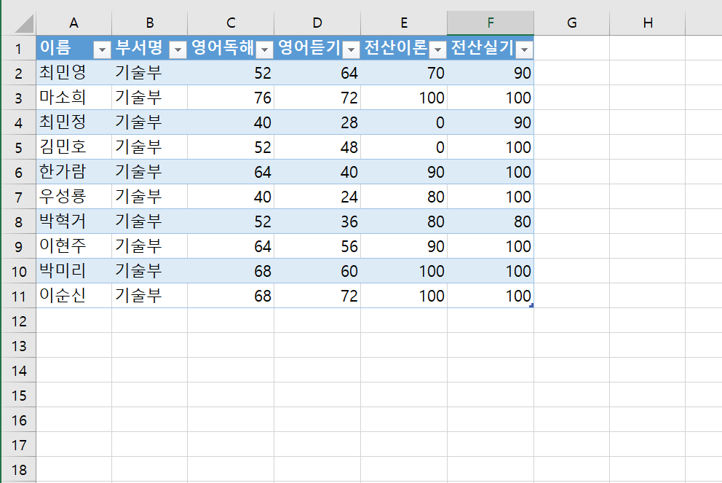Select column A header
Image resolution: width=722 pixels, height=483 pixels.
pyautogui.click(x=74, y=23)
